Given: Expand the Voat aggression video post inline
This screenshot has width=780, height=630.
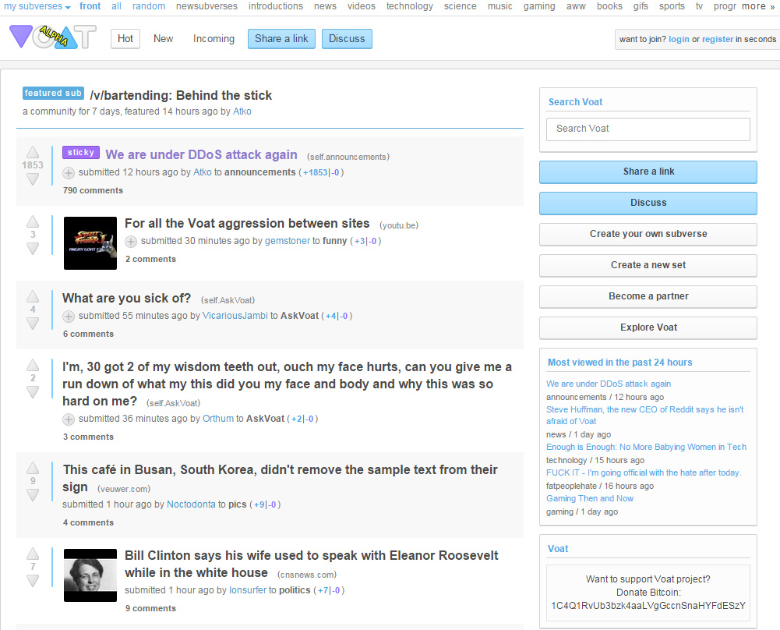Looking at the screenshot, I should (x=131, y=242).
